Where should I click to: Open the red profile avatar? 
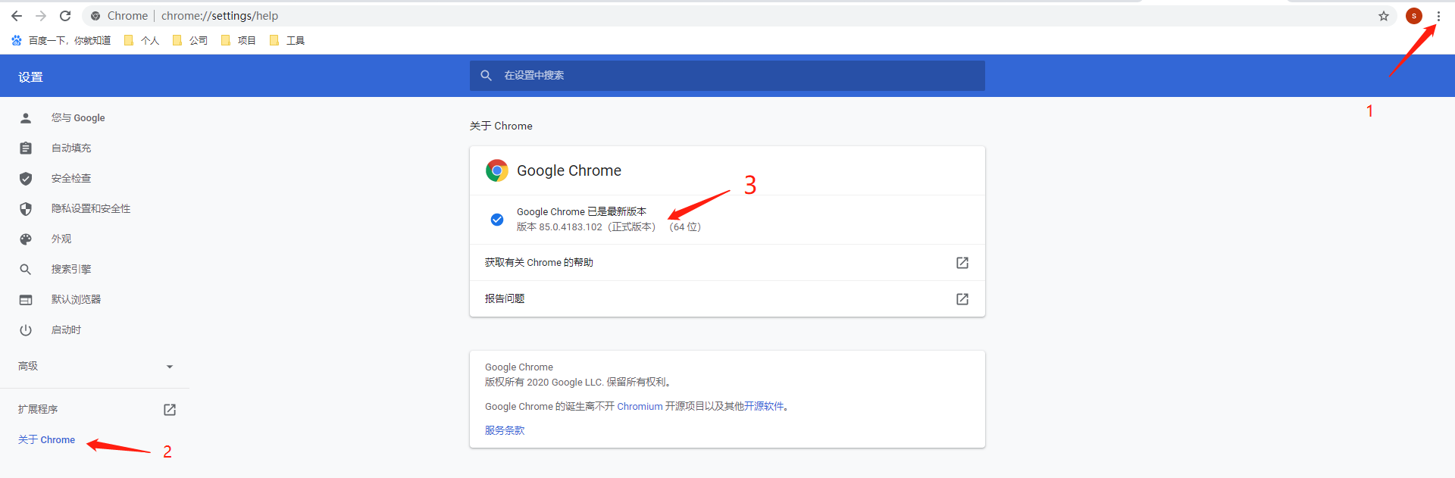[1414, 16]
